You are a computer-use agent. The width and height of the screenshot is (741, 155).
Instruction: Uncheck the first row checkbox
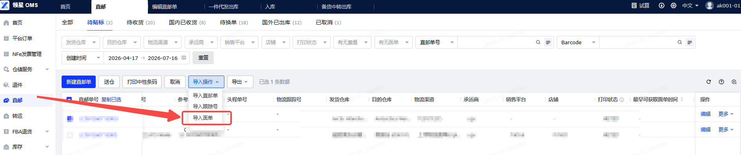click(x=70, y=119)
